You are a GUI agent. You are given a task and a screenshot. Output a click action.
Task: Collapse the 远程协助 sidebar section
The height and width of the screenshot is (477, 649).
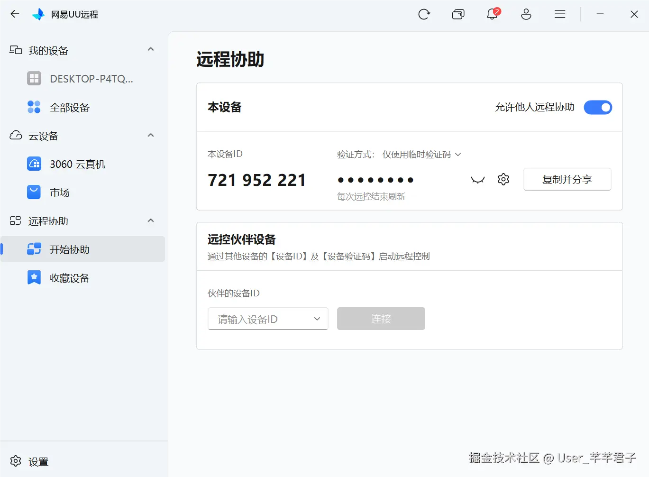pyautogui.click(x=151, y=220)
